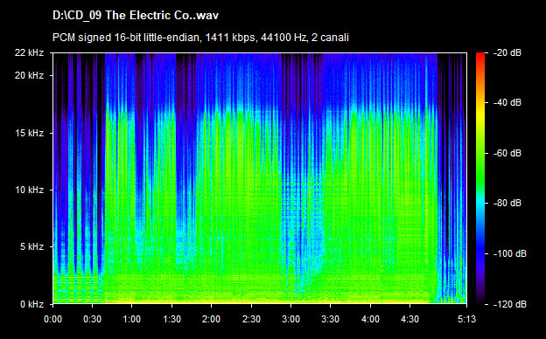Click the 22 kHz frequency axis label
Screen dimensions: 546x339
coord(29,52)
